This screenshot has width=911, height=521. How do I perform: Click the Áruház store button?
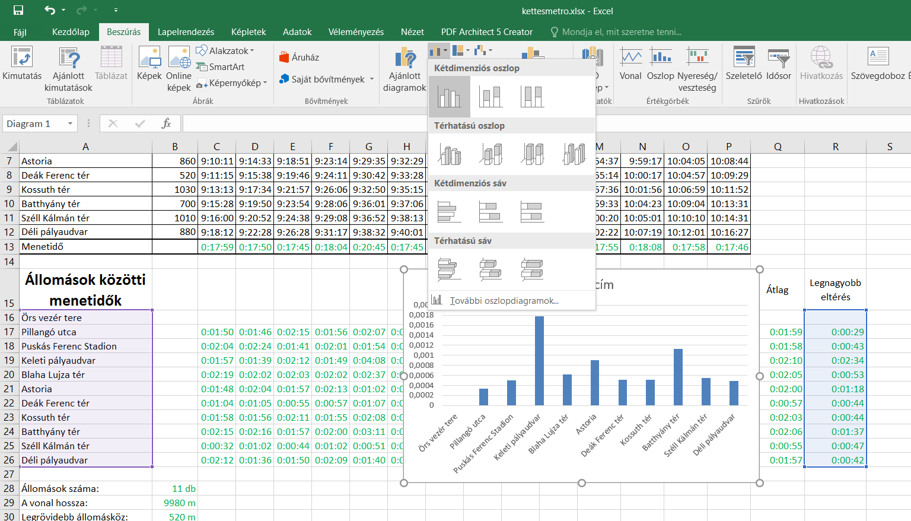point(300,58)
